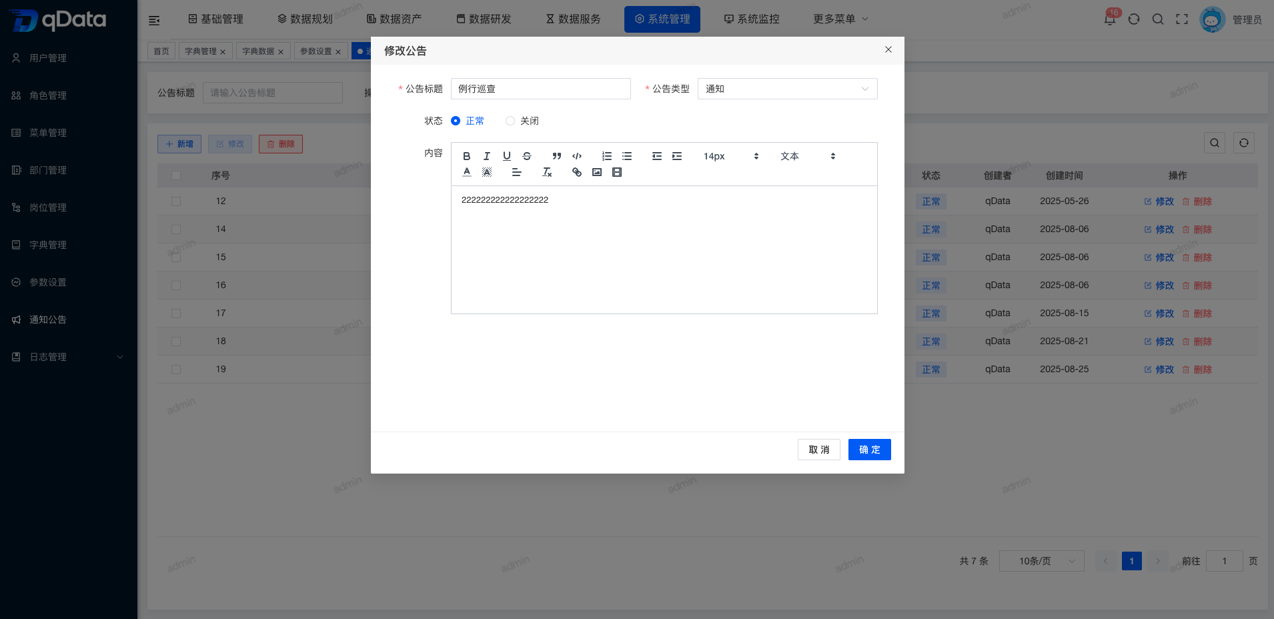Select the 关闭 status radio button

(x=510, y=121)
